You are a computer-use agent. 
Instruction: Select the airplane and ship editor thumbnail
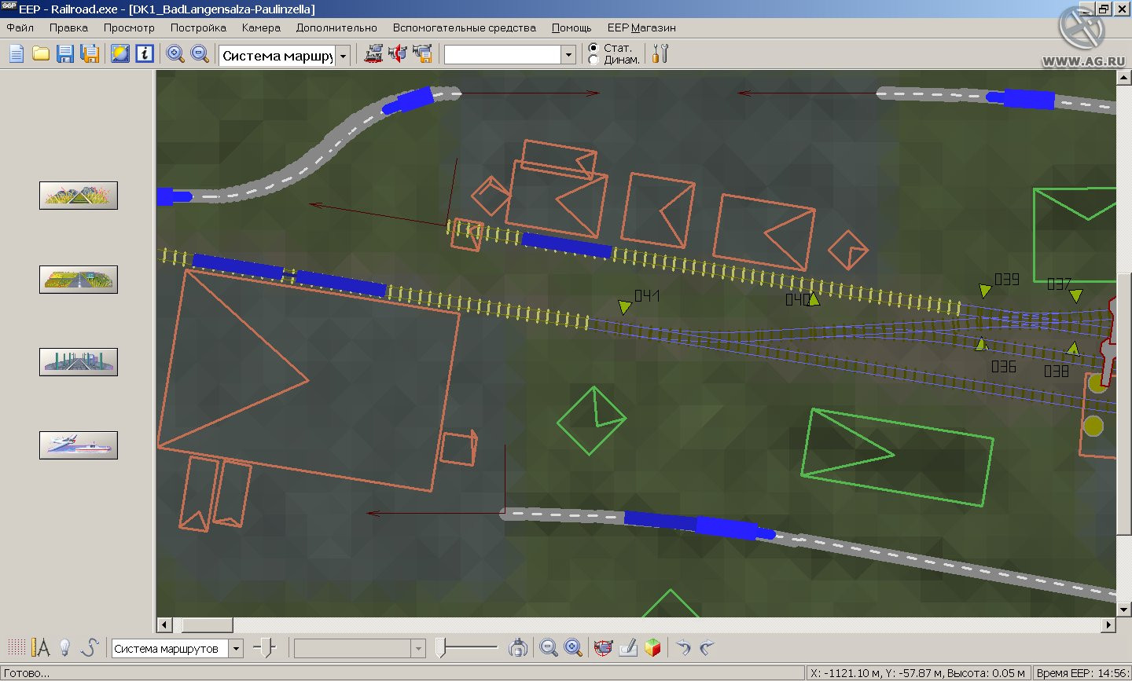79,445
